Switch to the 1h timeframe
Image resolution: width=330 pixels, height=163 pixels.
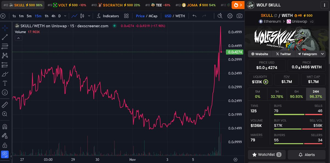coord(46,16)
